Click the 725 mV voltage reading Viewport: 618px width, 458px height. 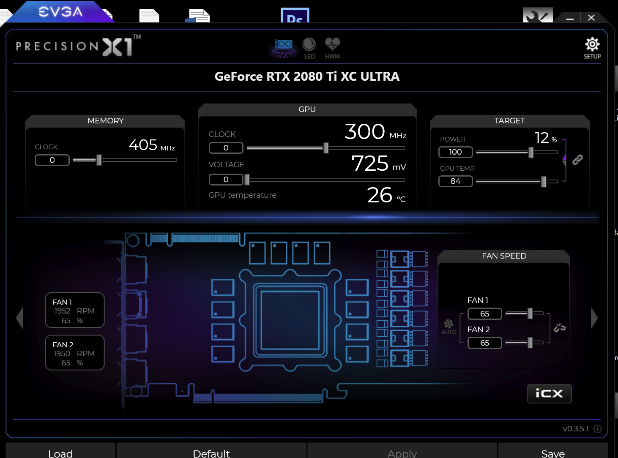tap(379, 163)
